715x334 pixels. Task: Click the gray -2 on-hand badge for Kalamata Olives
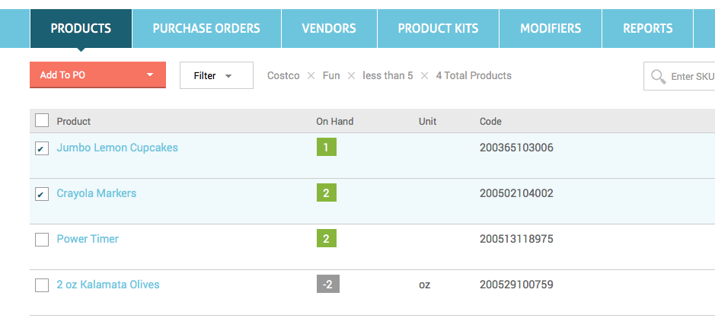[x=328, y=284]
